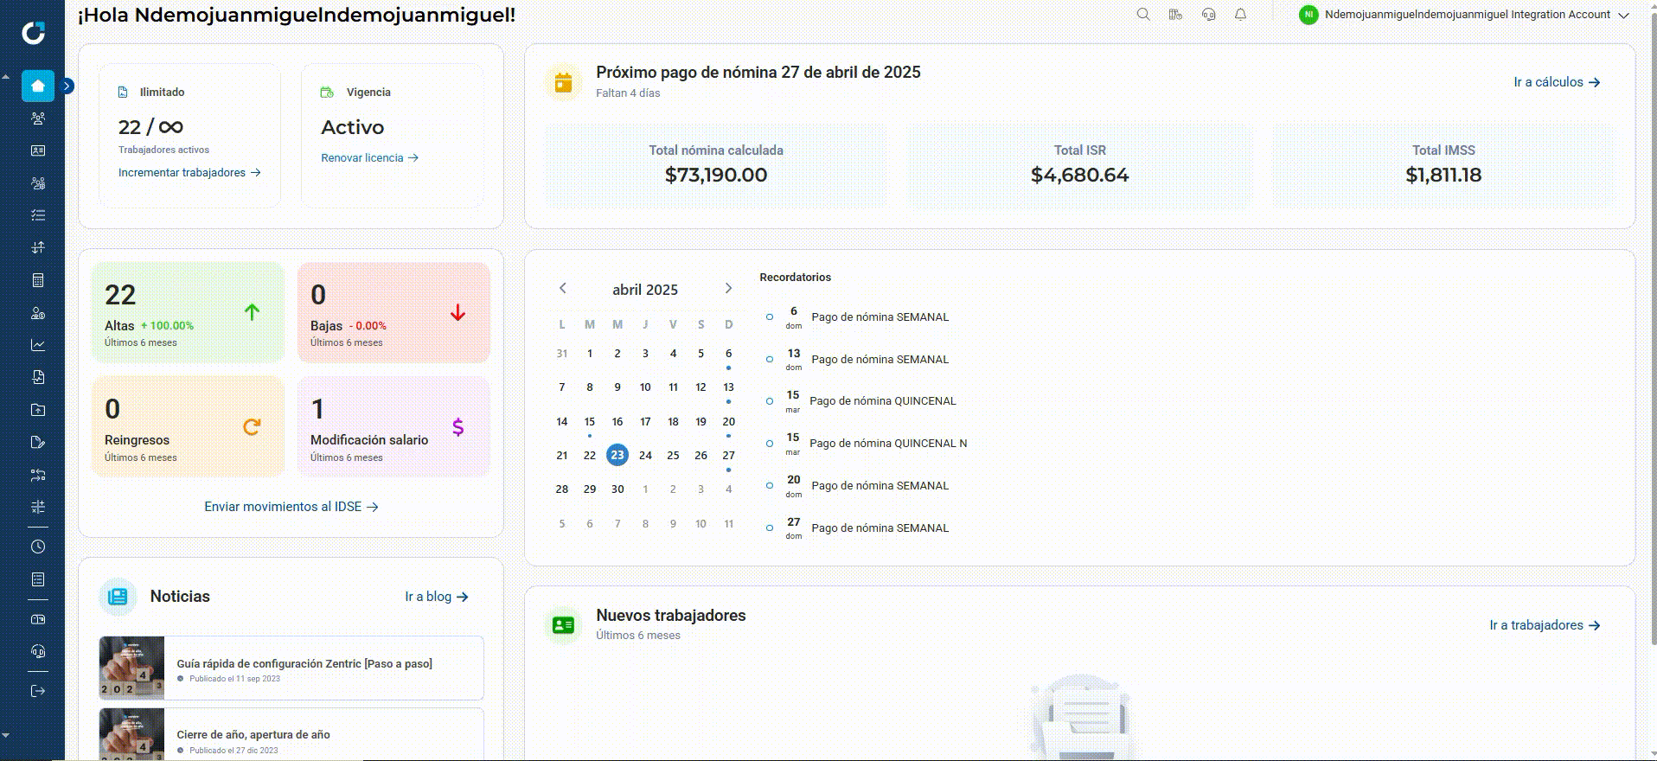
Task: Click the logout arrow icon in sidebar
Action: (x=38, y=691)
